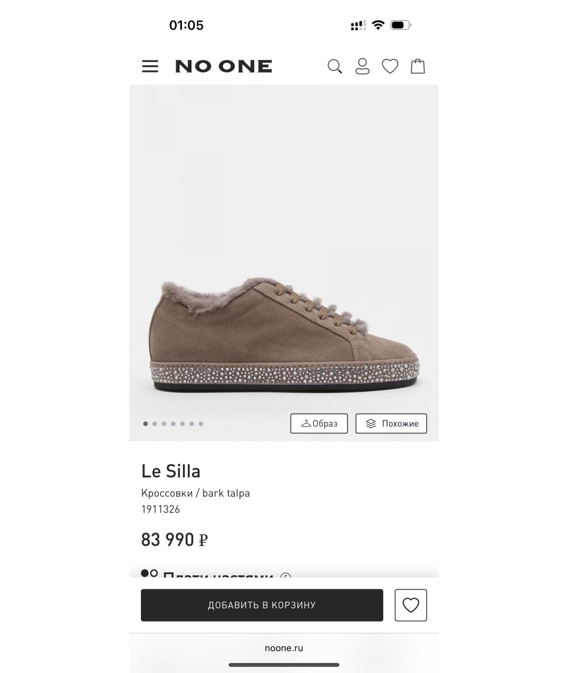Click the Похожие button

click(391, 423)
